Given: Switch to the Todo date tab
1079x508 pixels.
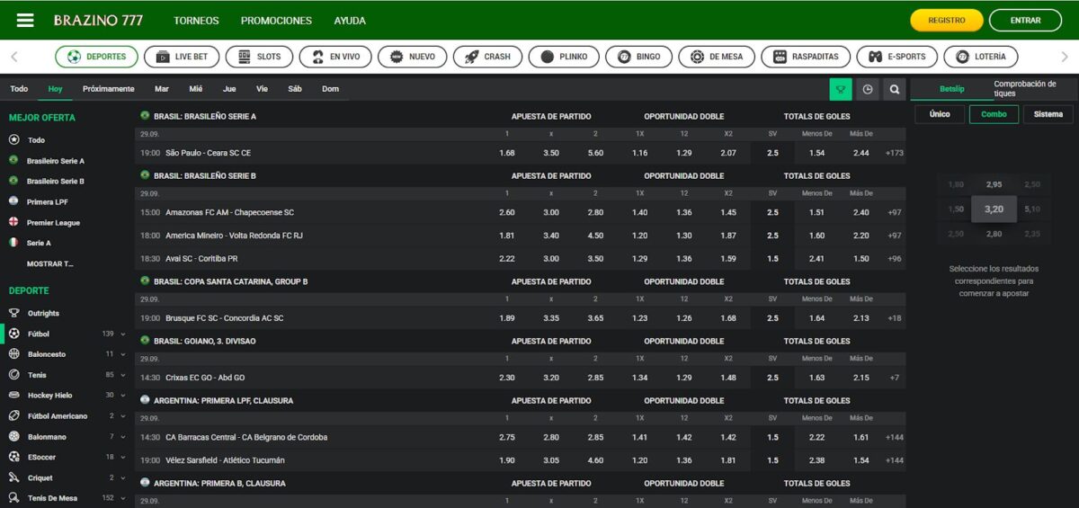Looking at the screenshot, I should (x=19, y=89).
